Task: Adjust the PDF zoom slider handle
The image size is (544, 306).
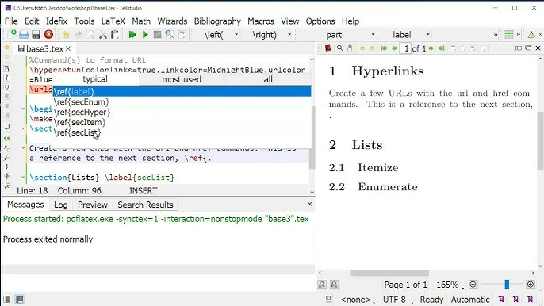Action: [507, 285]
